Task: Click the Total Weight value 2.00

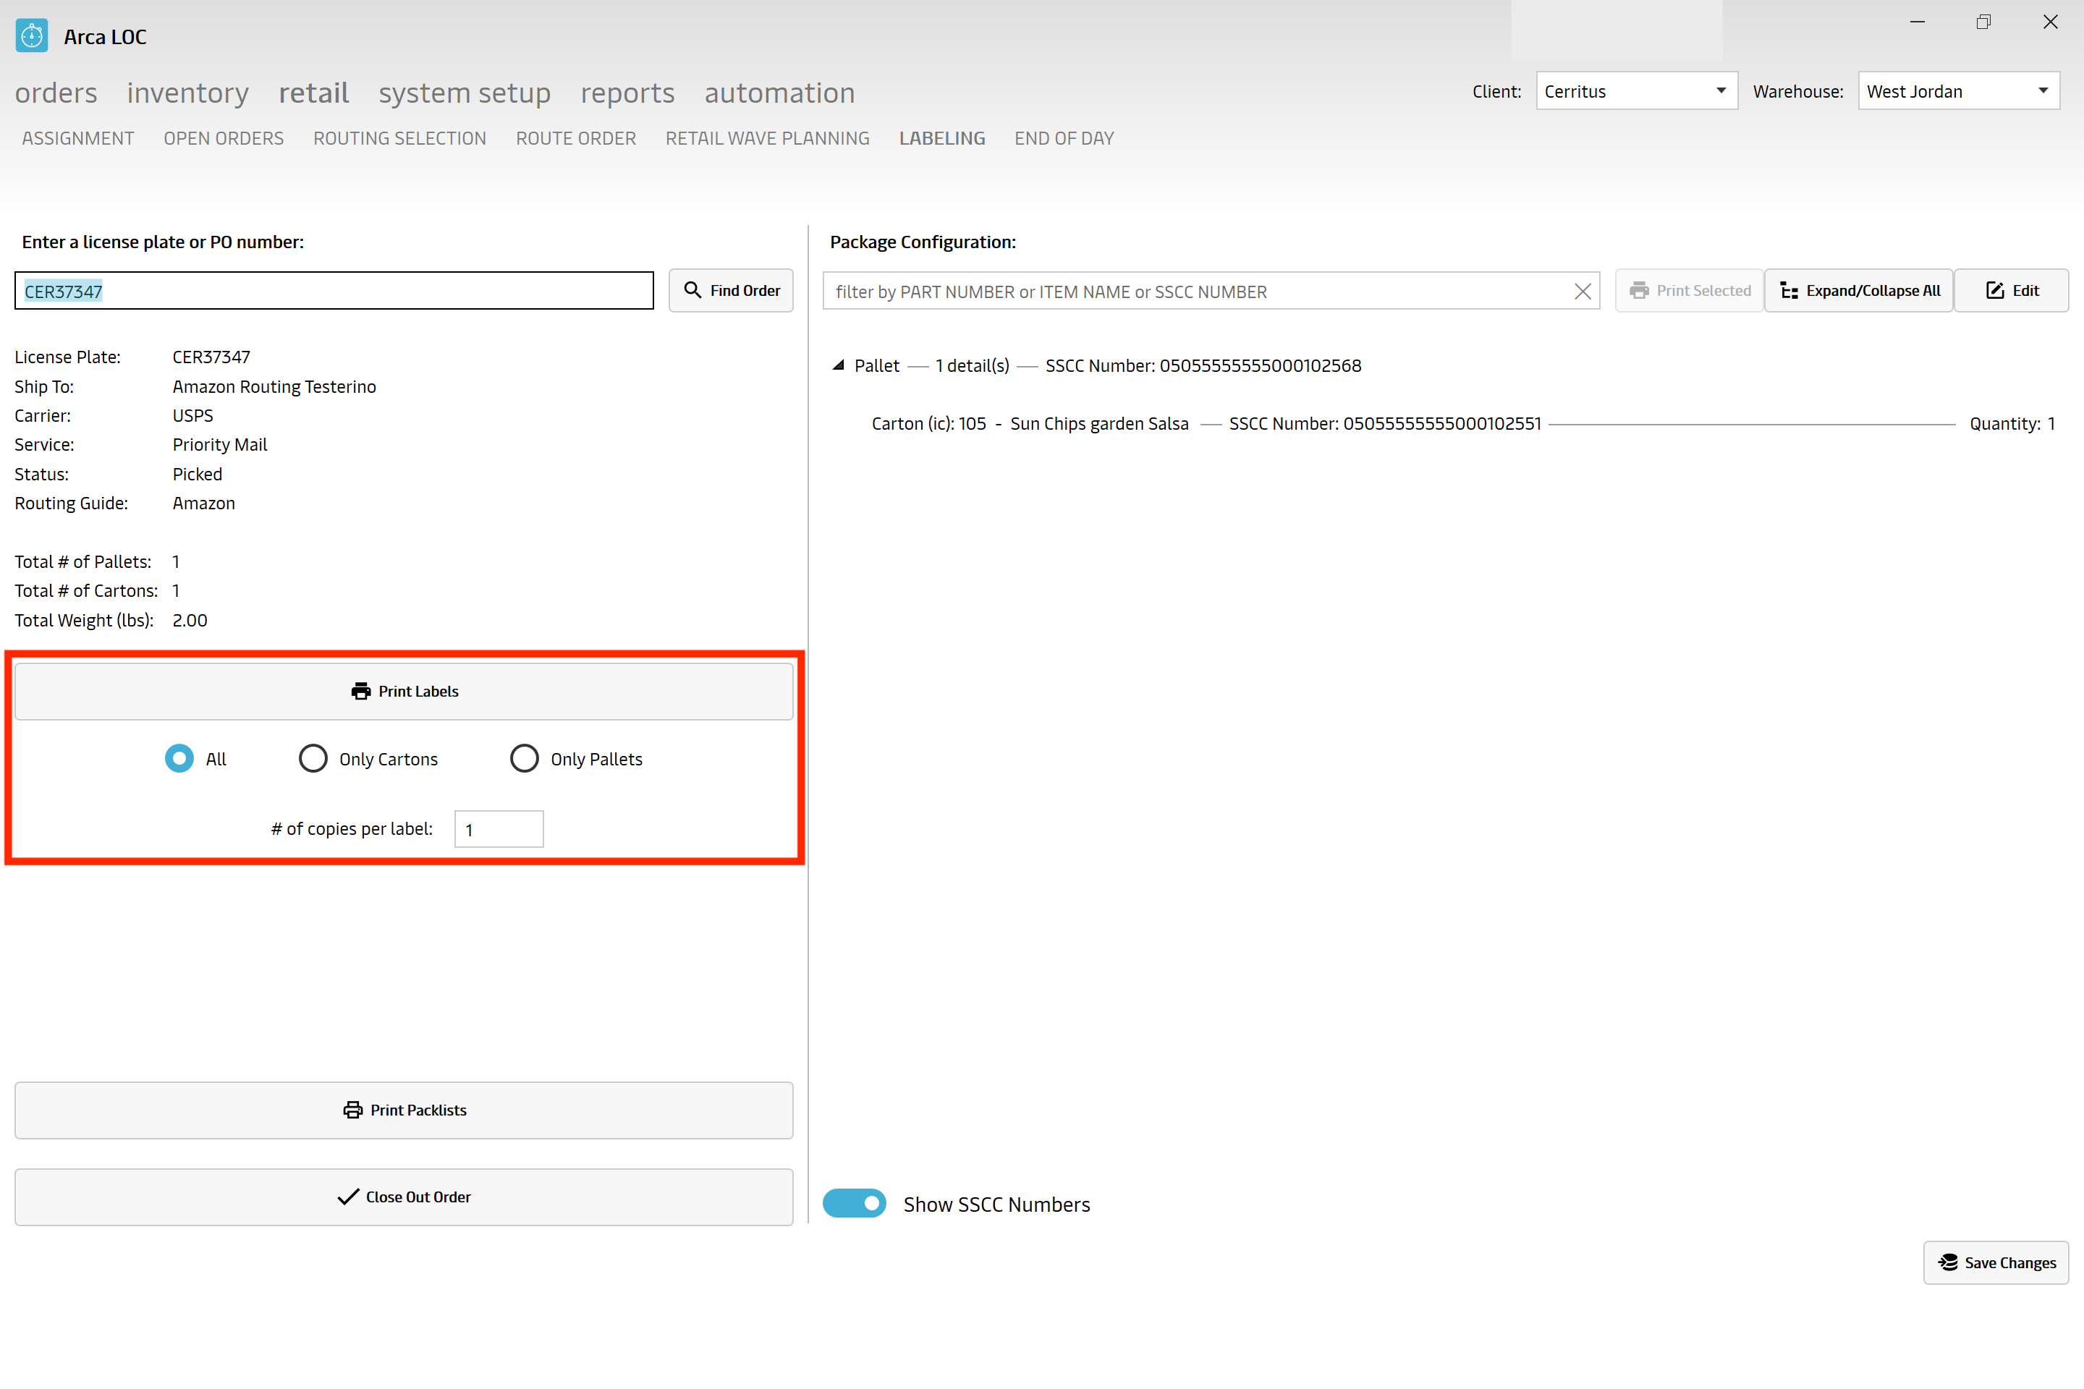Action: pos(190,620)
